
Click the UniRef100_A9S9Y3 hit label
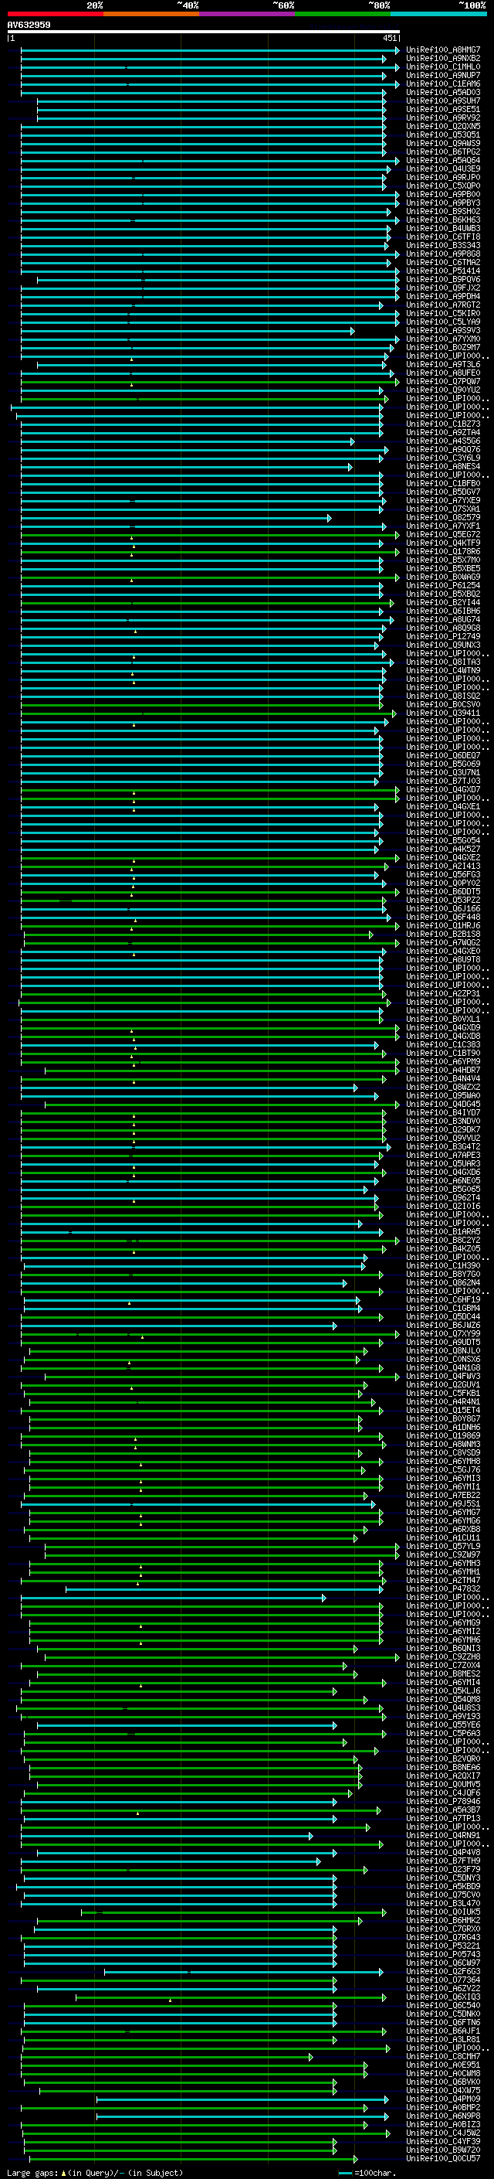click(443, 331)
